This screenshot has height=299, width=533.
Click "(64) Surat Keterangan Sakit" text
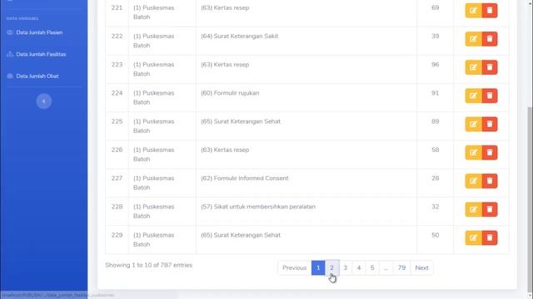click(239, 37)
